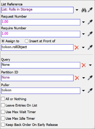
Task: Remove the token.rollObject assignment with red X
Action: (77, 47)
